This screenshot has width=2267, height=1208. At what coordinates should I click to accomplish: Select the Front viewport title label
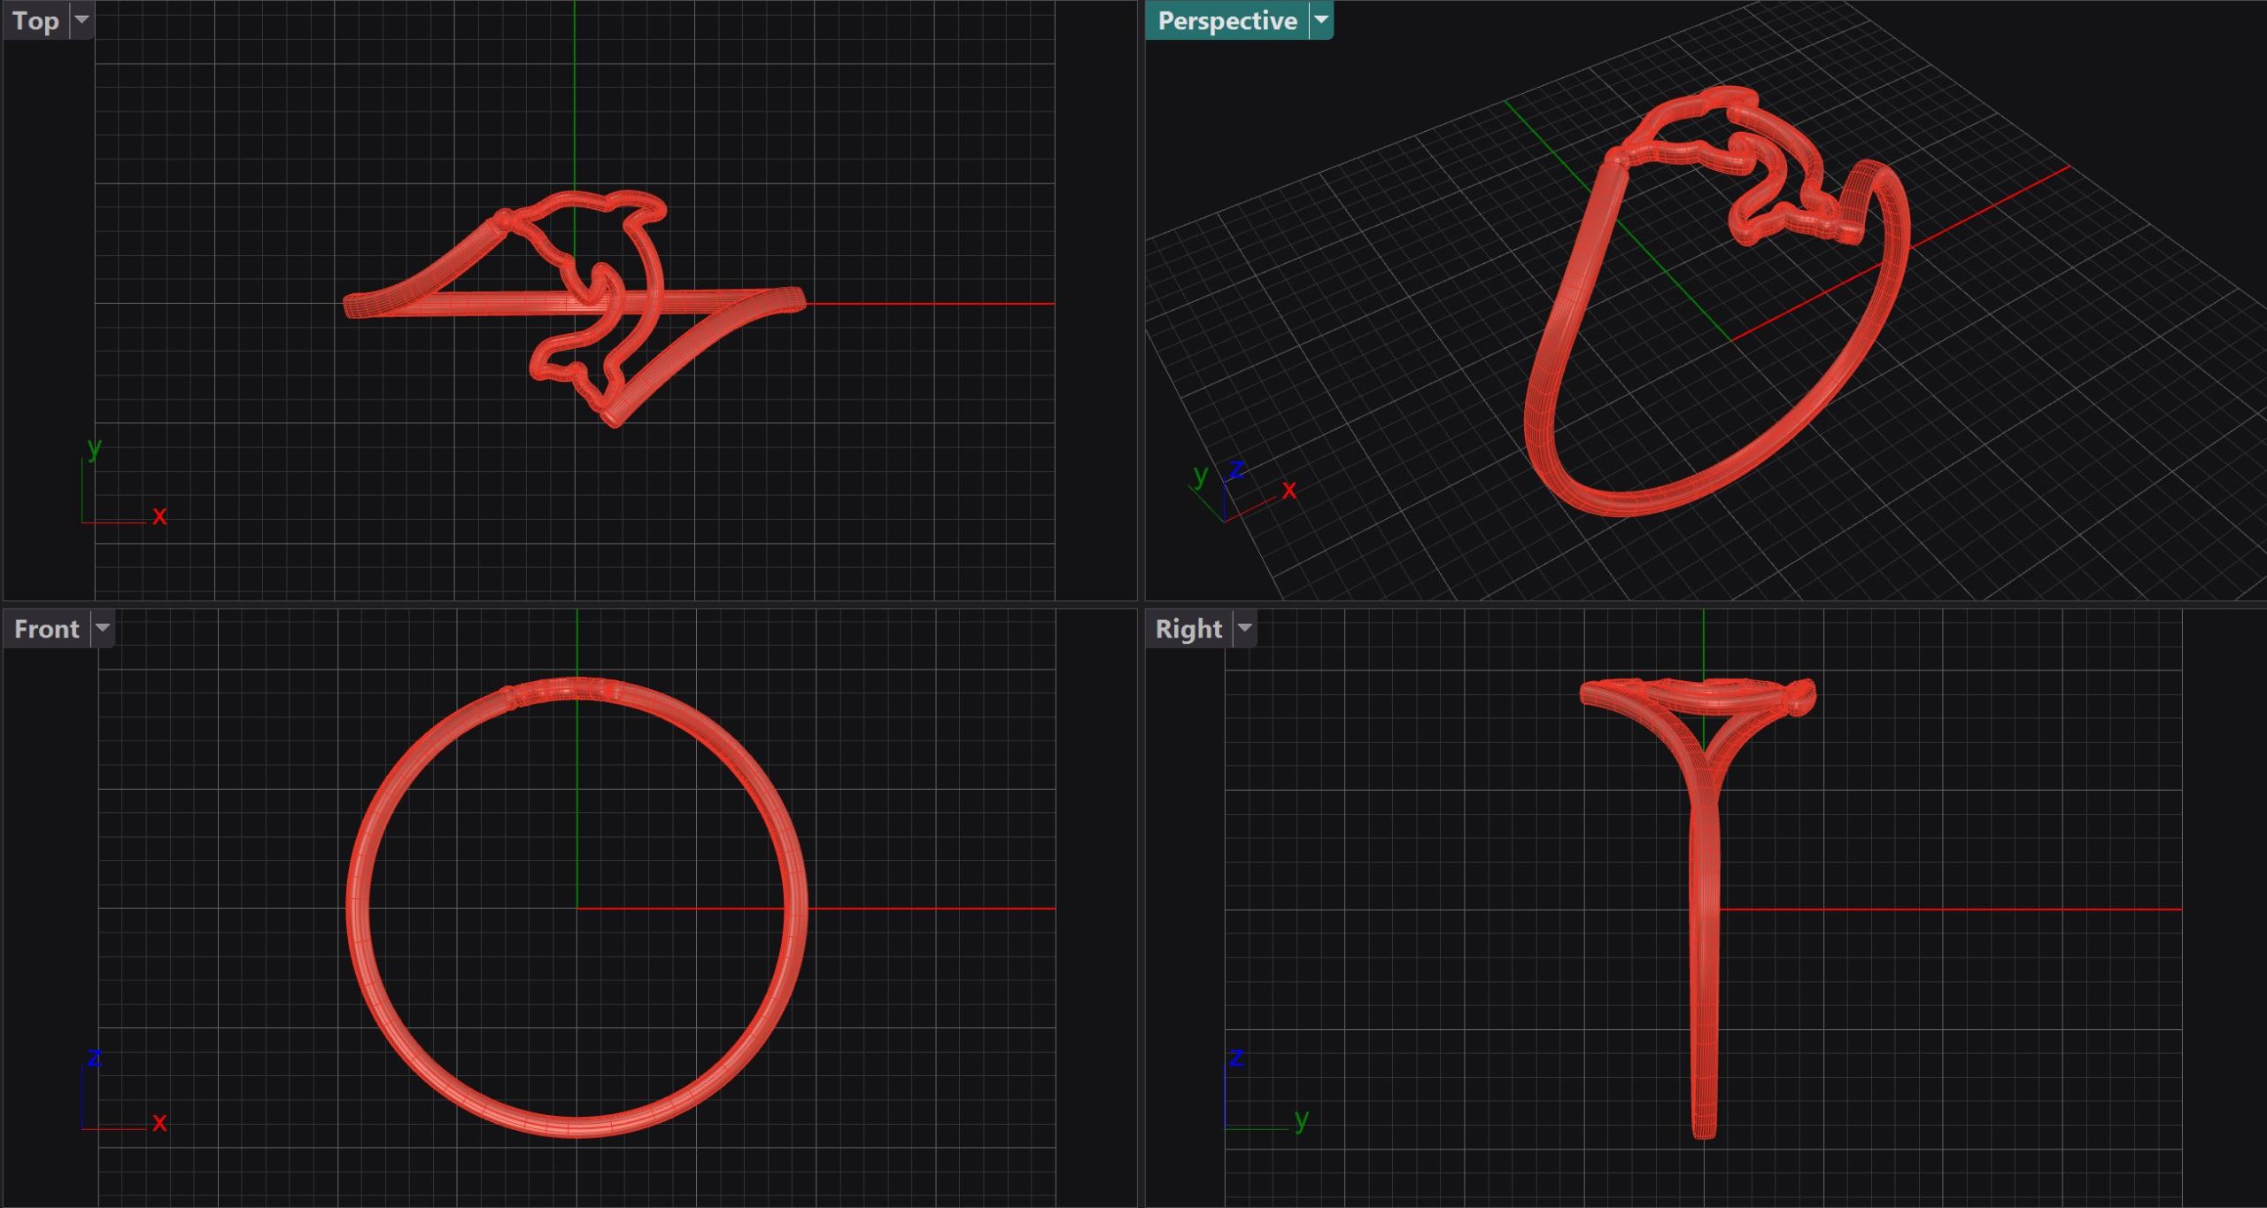[x=47, y=629]
